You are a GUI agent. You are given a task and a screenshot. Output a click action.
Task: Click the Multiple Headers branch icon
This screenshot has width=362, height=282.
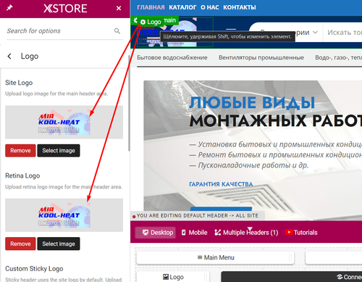click(218, 233)
